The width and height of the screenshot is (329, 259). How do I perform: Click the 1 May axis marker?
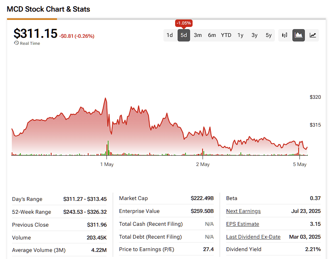click(x=107, y=164)
